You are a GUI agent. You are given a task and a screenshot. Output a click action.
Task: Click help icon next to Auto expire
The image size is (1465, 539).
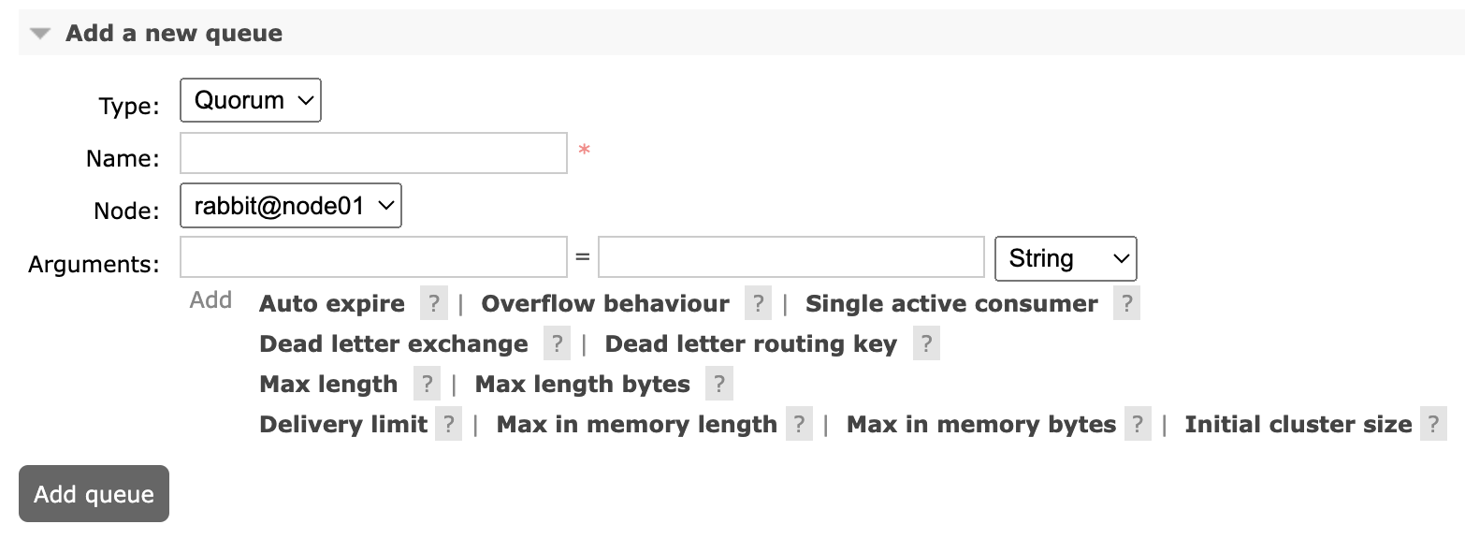pos(433,304)
